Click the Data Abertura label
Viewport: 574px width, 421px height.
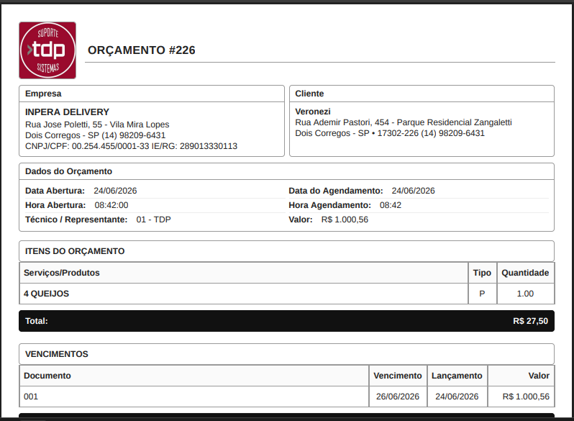[x=55, y=191]
